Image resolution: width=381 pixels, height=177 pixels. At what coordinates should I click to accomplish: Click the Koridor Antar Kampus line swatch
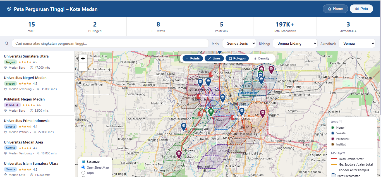tap(334, 170)
